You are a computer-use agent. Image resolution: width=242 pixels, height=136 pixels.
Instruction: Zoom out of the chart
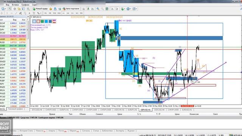(102, 9)
